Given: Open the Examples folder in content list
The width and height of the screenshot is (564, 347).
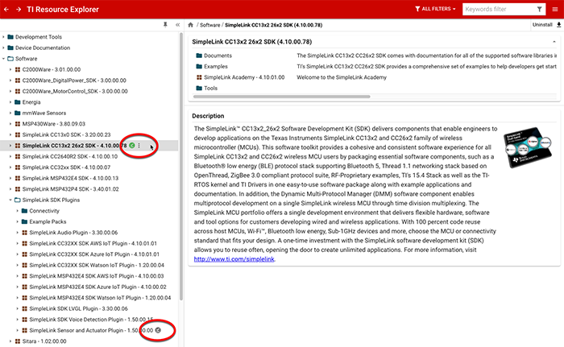Looking at the screenshot, I should [215, 66].
